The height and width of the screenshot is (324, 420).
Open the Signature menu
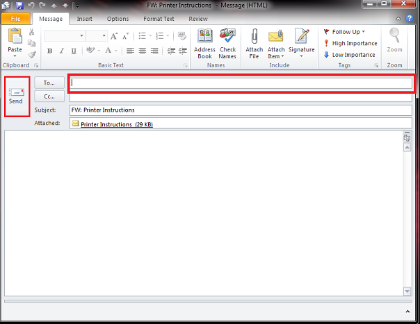[301, 44]
